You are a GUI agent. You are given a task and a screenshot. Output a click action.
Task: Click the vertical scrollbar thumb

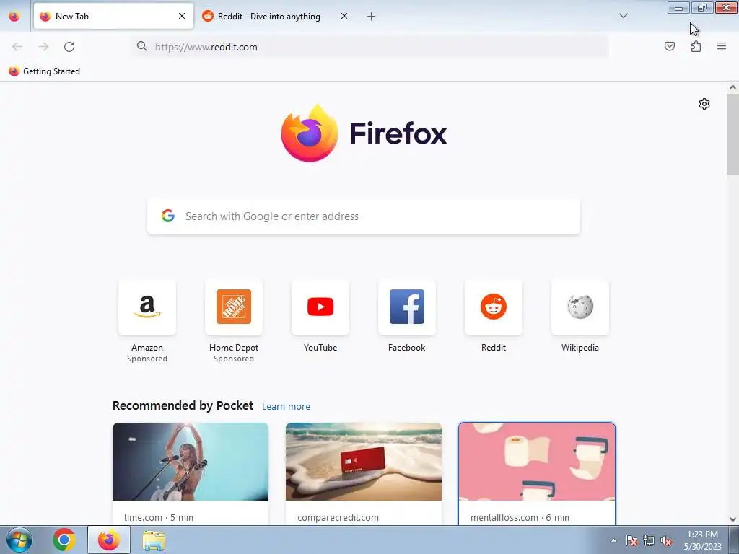[733, 134]
